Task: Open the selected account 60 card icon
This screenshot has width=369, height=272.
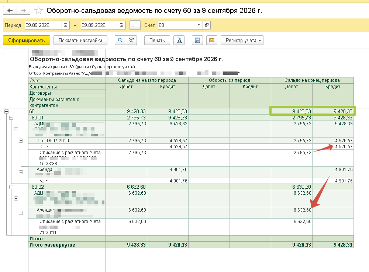Action: [x=207, y=25]
